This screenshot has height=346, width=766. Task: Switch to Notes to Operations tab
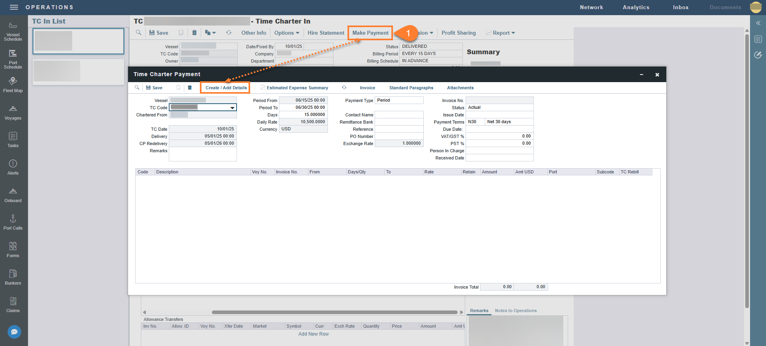[x=515, y=311]
